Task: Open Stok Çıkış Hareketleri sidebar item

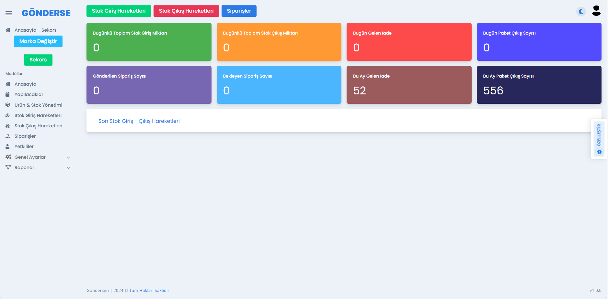Action: pos(38,126)
